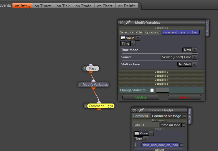Switch to the on Tick tab
218x151 pixels.
63,6
